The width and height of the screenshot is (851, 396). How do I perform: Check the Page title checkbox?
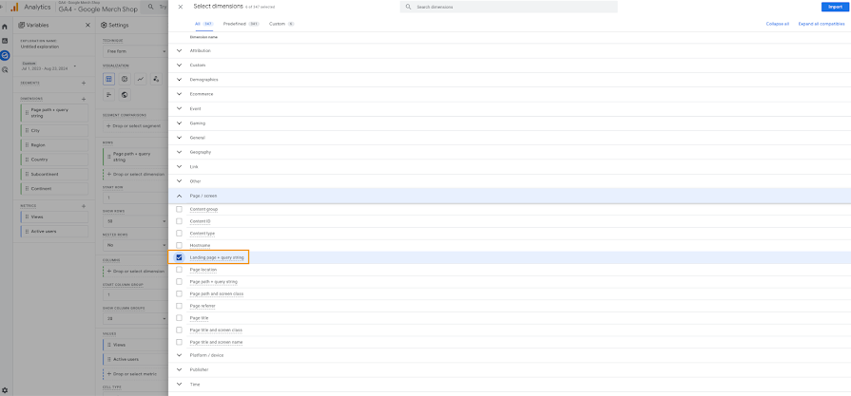[x=179, y=318]
